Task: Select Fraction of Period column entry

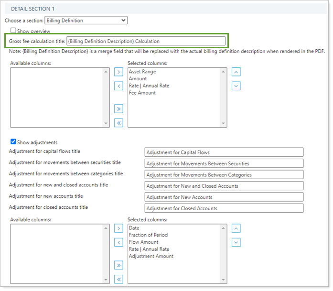Action: (x=148, y=235)
